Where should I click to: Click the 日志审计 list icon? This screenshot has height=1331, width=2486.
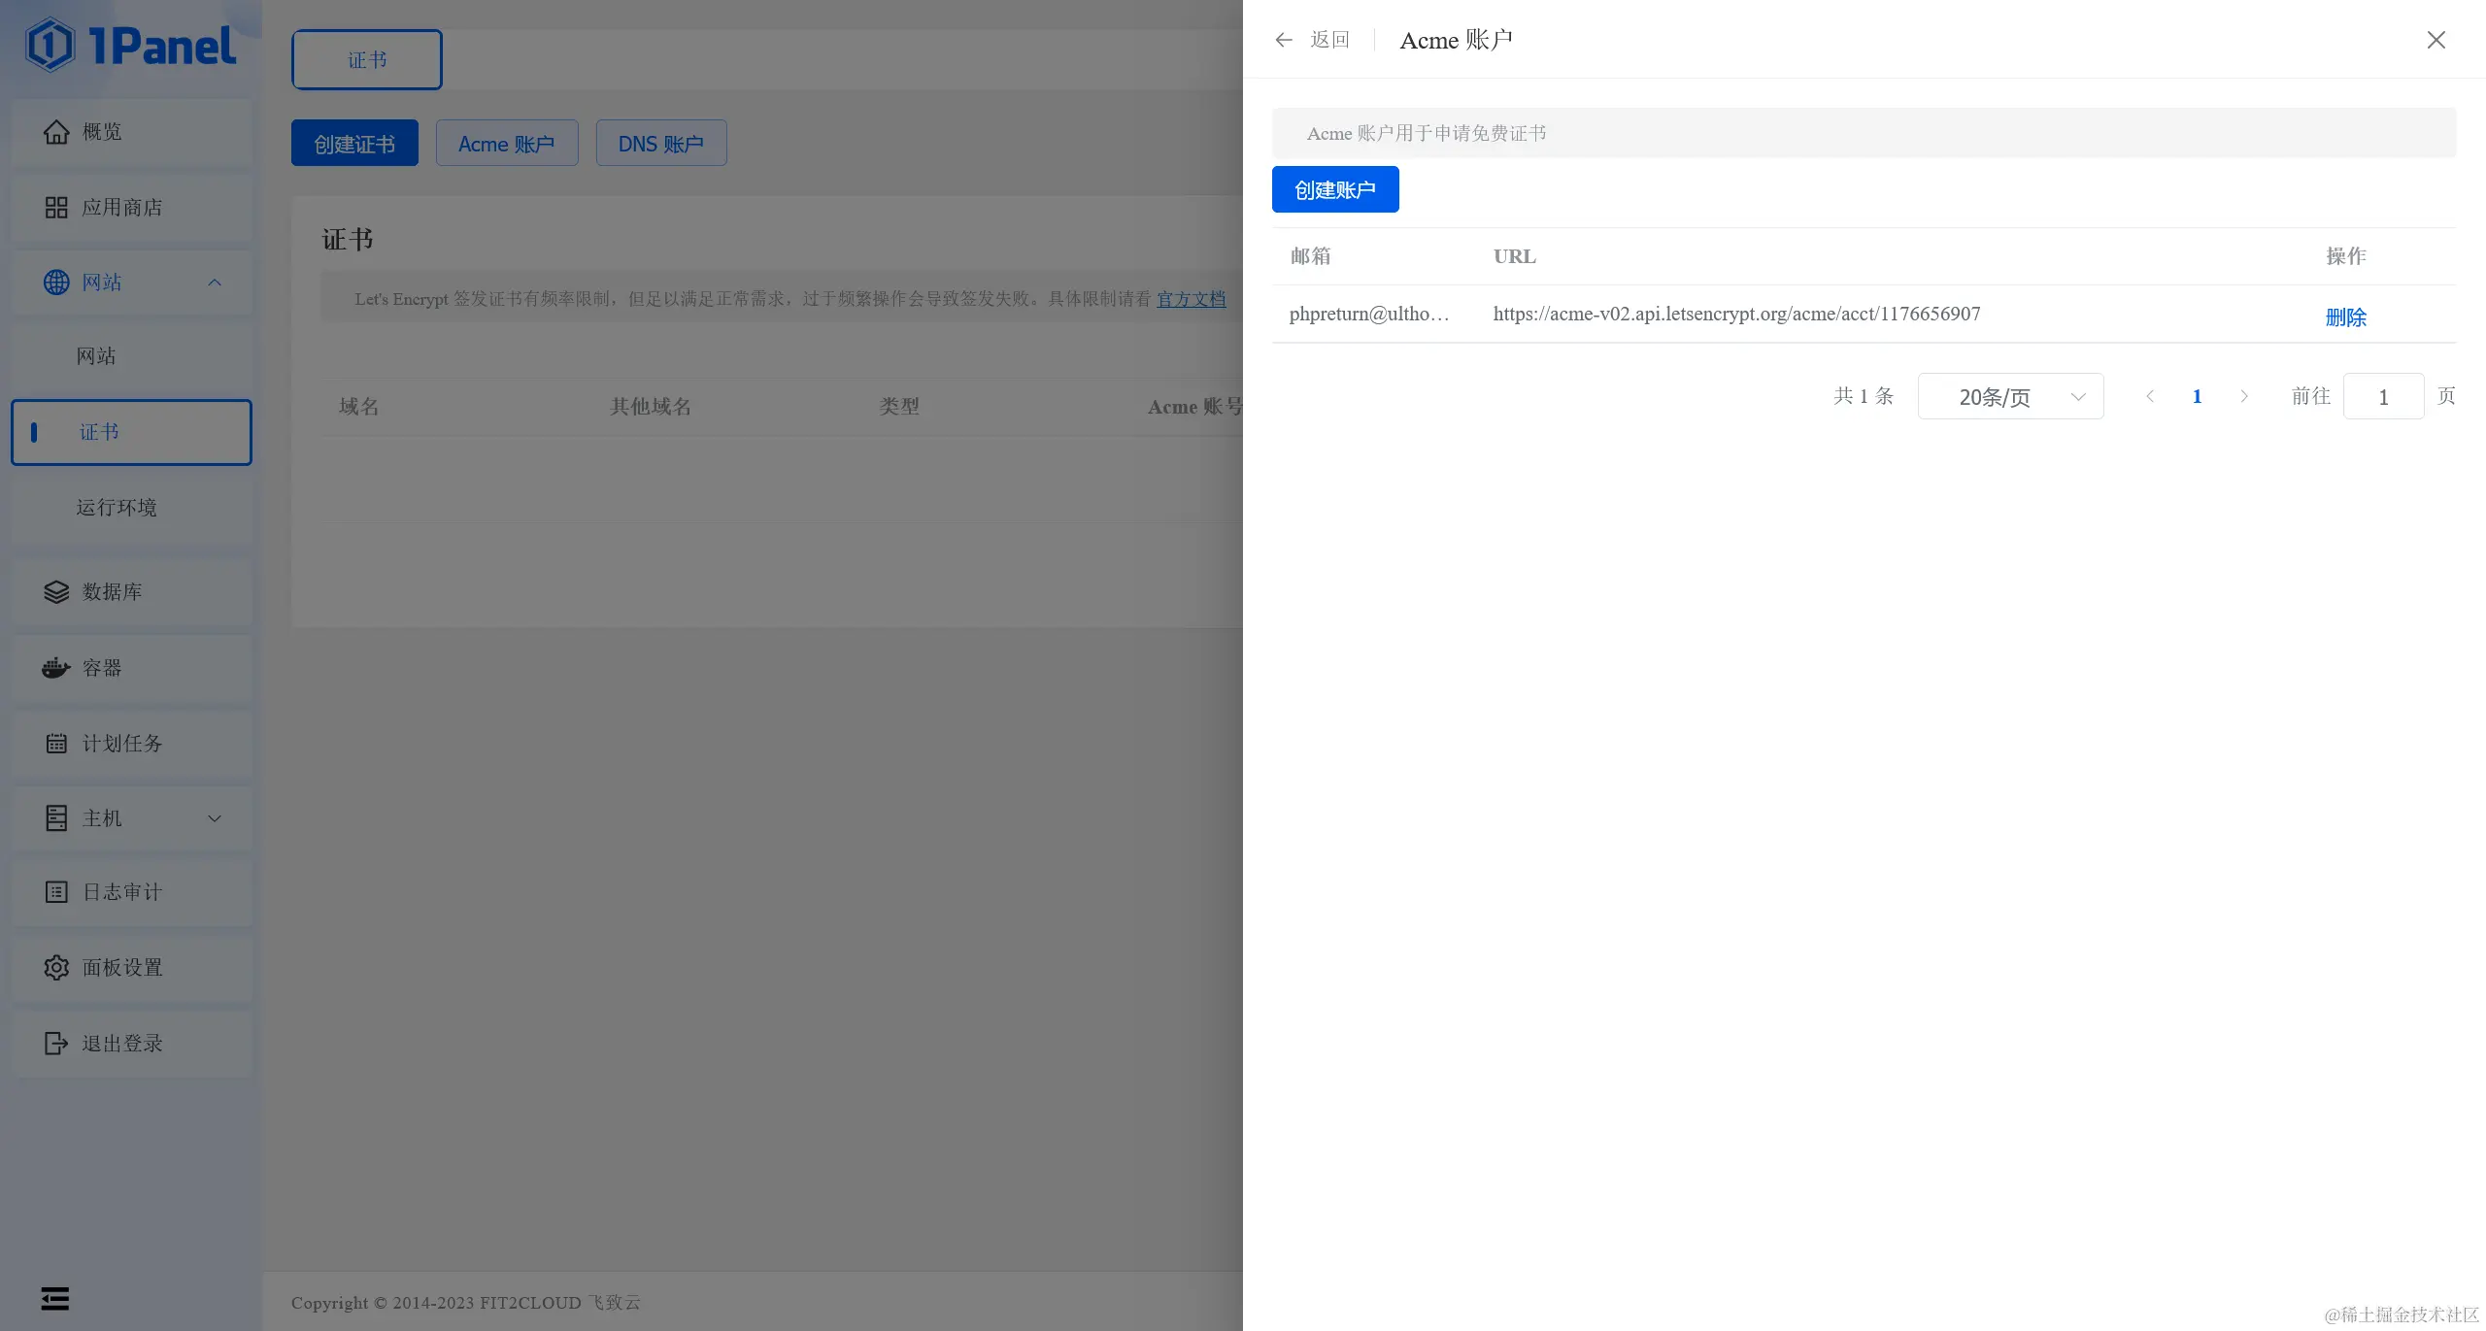[56, 891]
